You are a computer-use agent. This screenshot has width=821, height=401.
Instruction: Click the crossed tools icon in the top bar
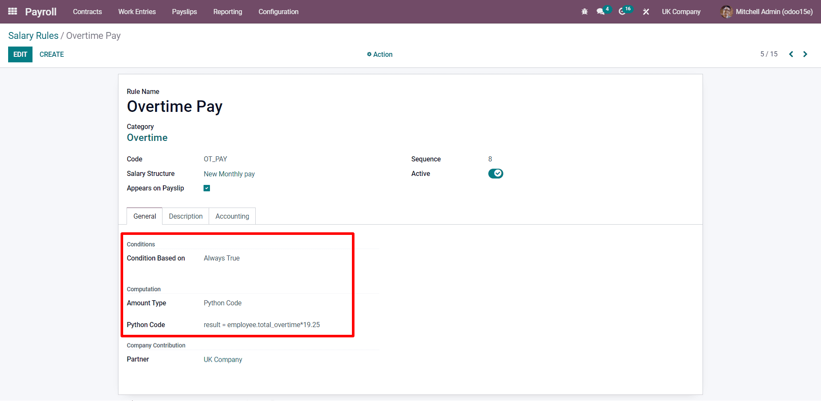[646, 12]
